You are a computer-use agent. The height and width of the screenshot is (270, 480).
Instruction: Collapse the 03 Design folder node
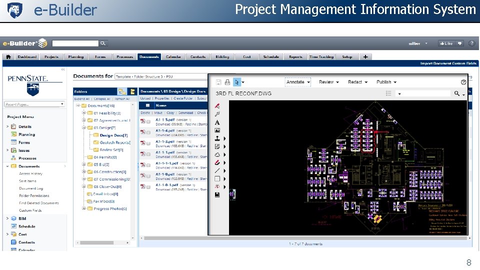click(x=83, y=127)
